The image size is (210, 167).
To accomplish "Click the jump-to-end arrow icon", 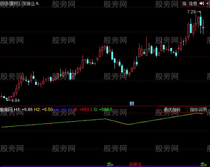I will [x=201, y=4].
